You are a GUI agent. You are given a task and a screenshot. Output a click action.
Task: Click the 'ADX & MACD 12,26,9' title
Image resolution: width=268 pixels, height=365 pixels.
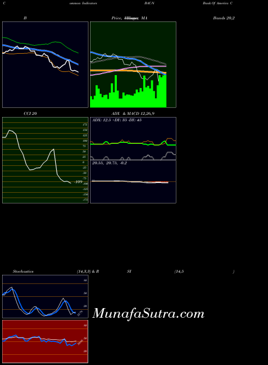pos(133,114)
